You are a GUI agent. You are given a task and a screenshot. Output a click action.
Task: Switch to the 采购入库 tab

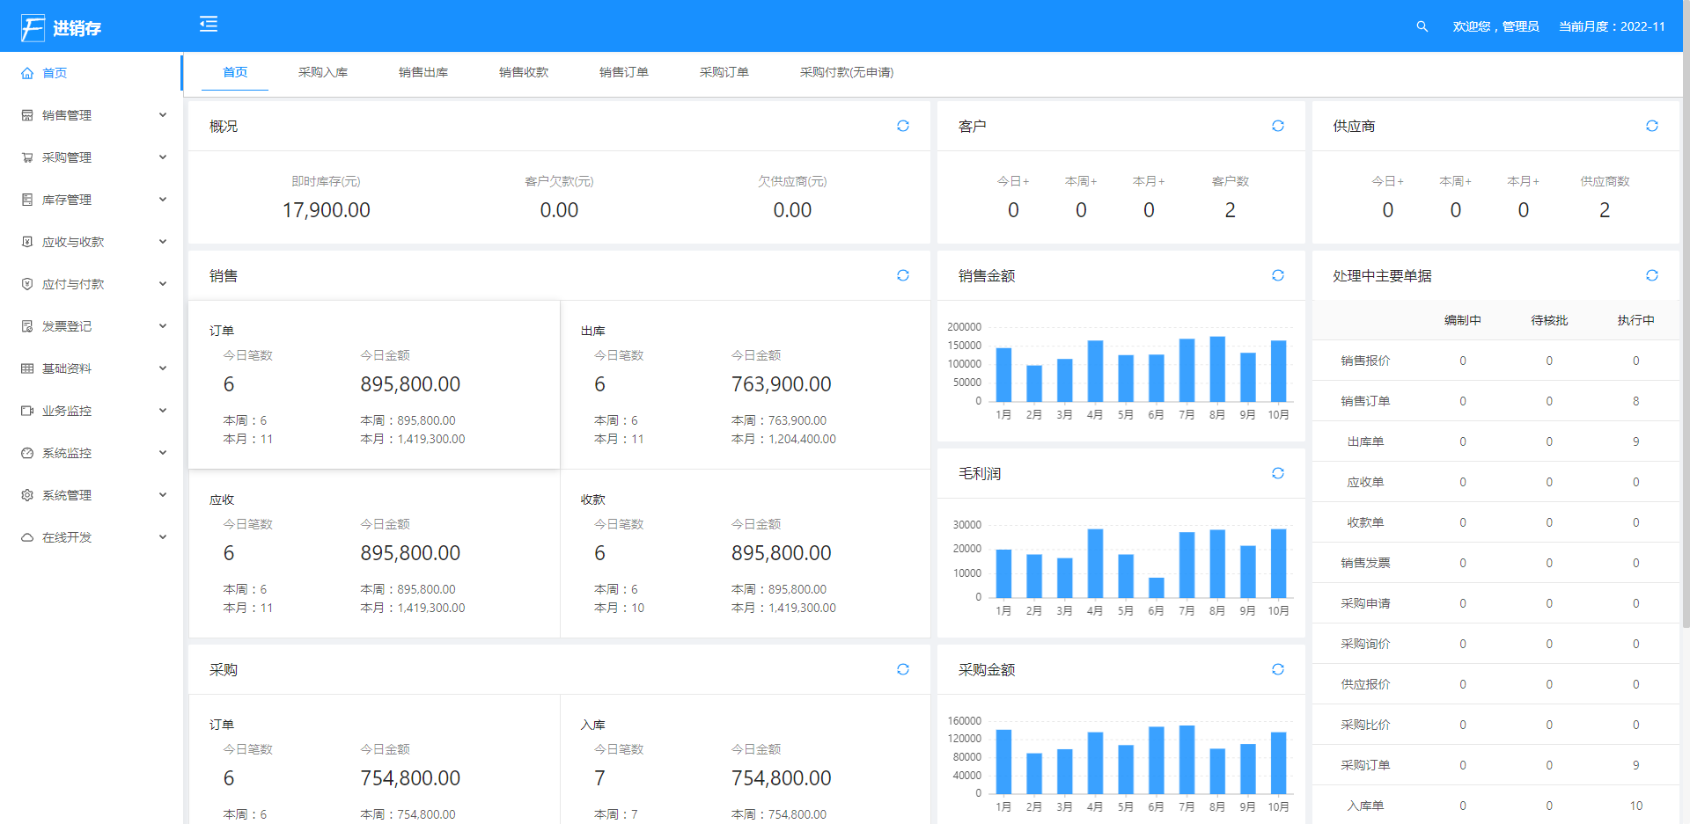tap(323, 72)
